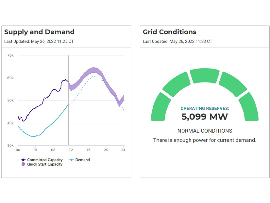Click the Grid Conditions Last Updated timestamp
The width and height of the screenshot is (270, 203).
[177, 42]
